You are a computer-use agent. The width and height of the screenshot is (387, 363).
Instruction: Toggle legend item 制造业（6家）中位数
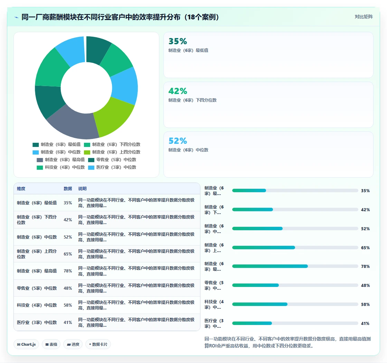pos(57,152)
